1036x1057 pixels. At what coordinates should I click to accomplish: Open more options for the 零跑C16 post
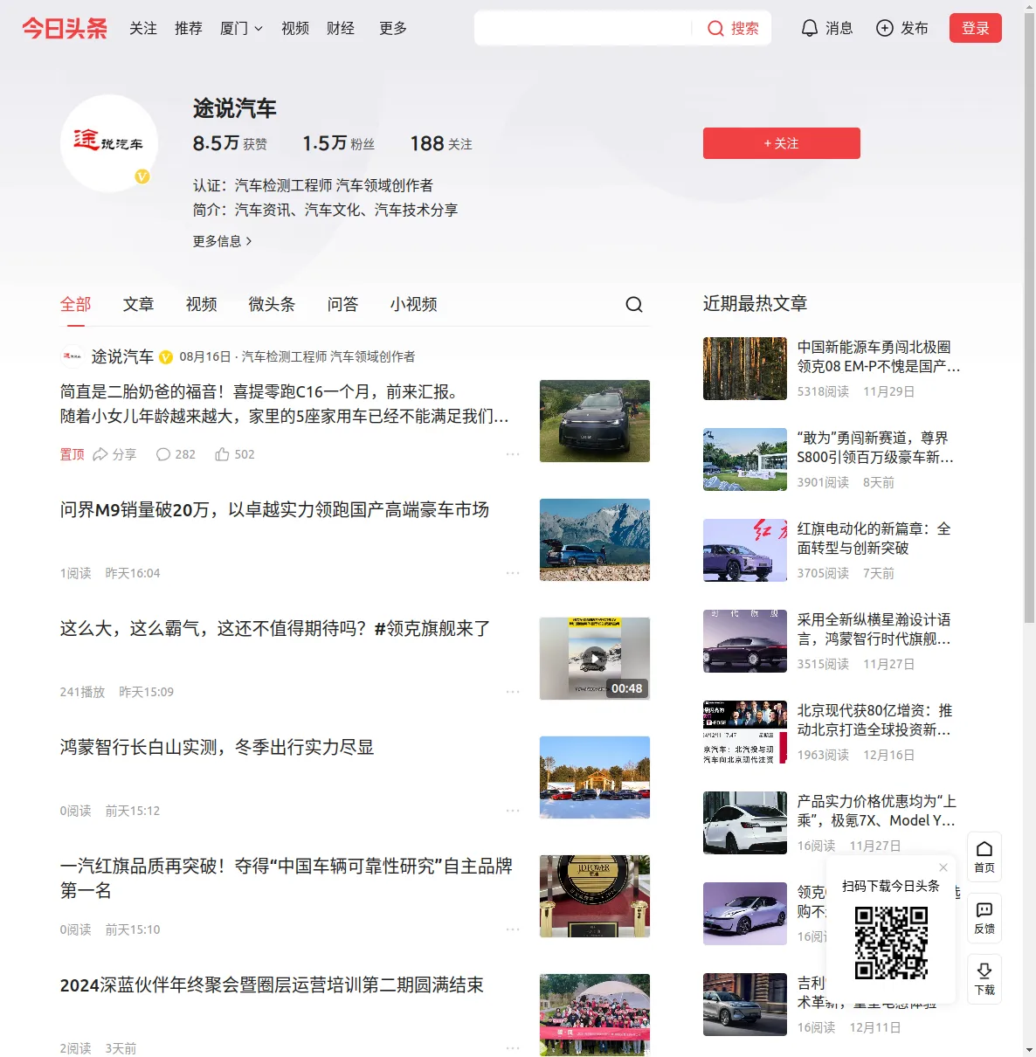[x=513, y=454]
